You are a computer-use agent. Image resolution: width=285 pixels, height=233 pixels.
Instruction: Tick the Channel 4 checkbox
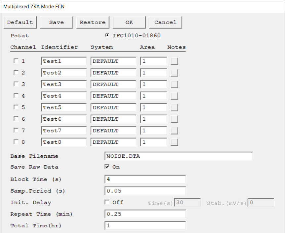(16, 96)
